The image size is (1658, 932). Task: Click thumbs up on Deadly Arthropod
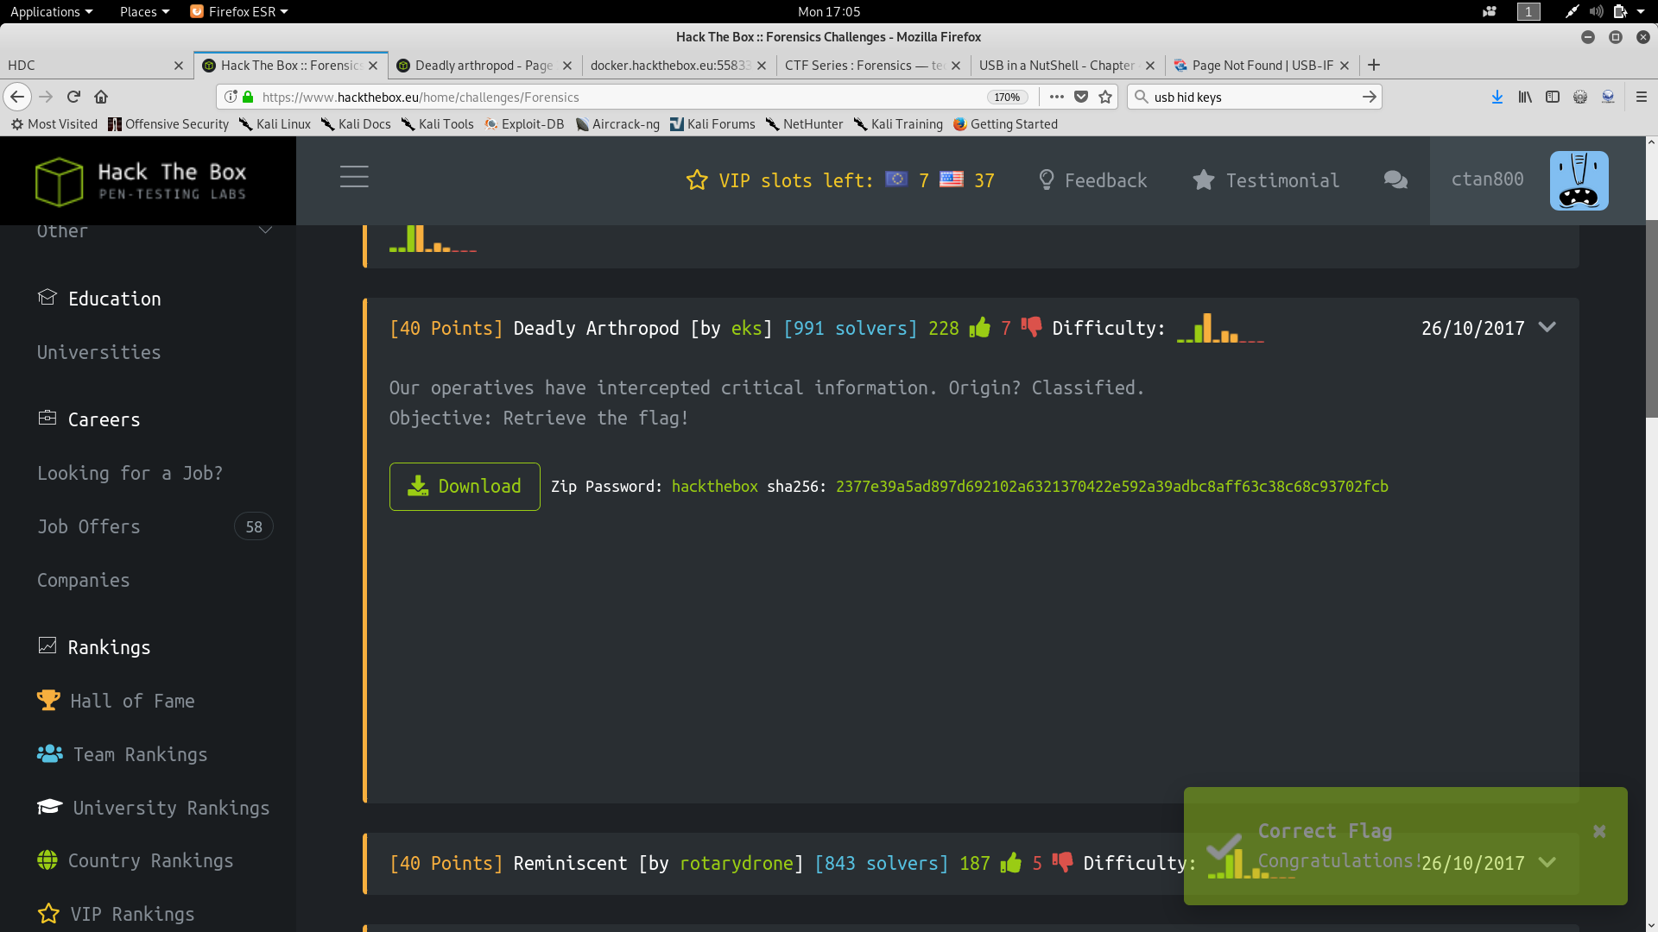[x=979, y=327]
